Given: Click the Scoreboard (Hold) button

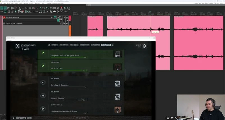Looking at the screenshot, I should coord(22,118).
